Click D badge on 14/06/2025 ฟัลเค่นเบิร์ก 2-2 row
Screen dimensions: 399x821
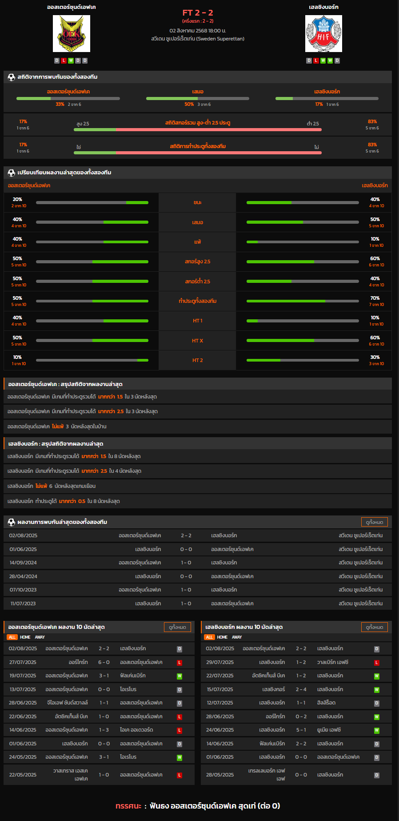(376, 744)
